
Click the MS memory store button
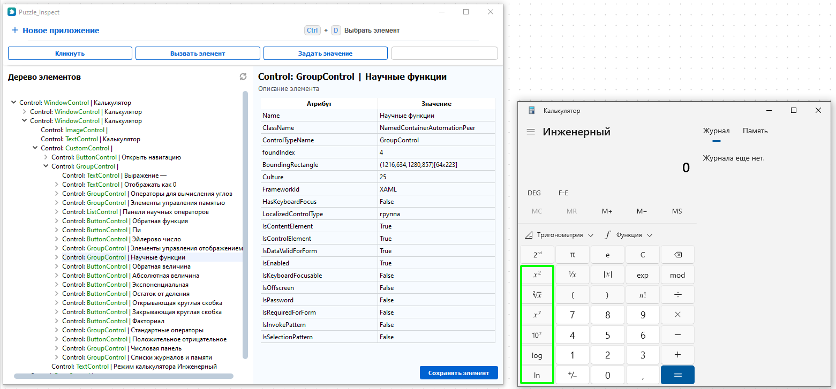[677, 211]
